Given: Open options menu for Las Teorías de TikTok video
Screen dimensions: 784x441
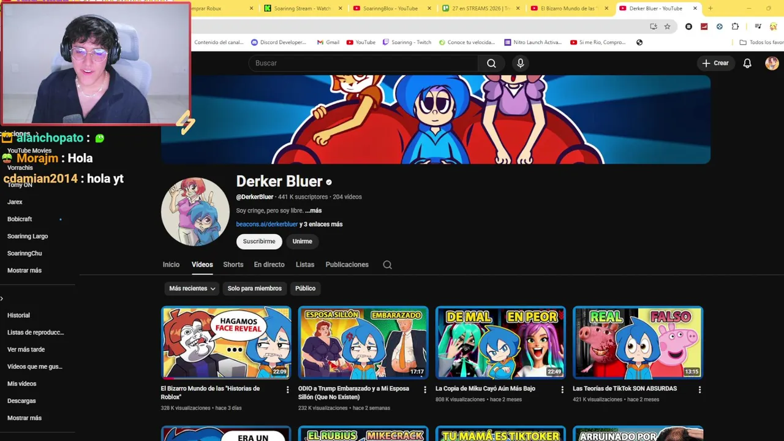Looking at the screenshot, I should point(699,390).
